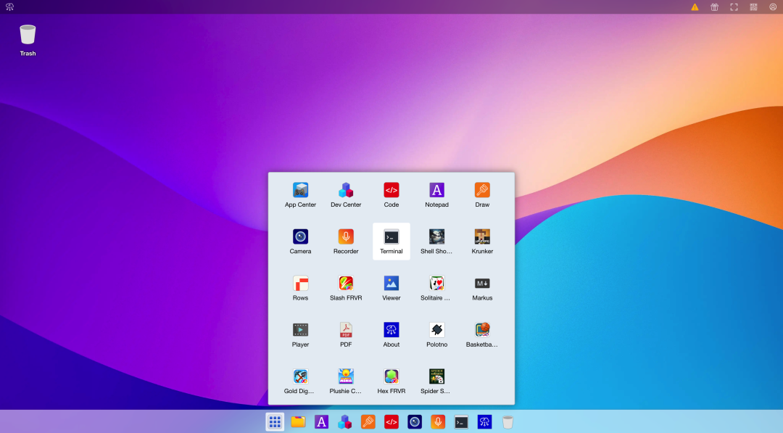
Task: Open the Viewer image app
Action: pyautogui.click(x=391, y=283)
